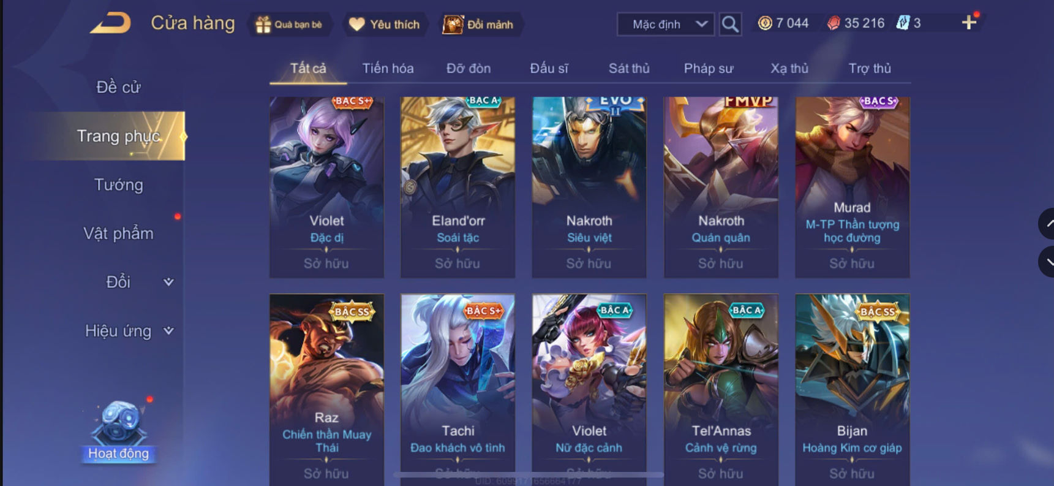
Task: Switch to the Sát thủ tab
Action: [x=629, y=68]
